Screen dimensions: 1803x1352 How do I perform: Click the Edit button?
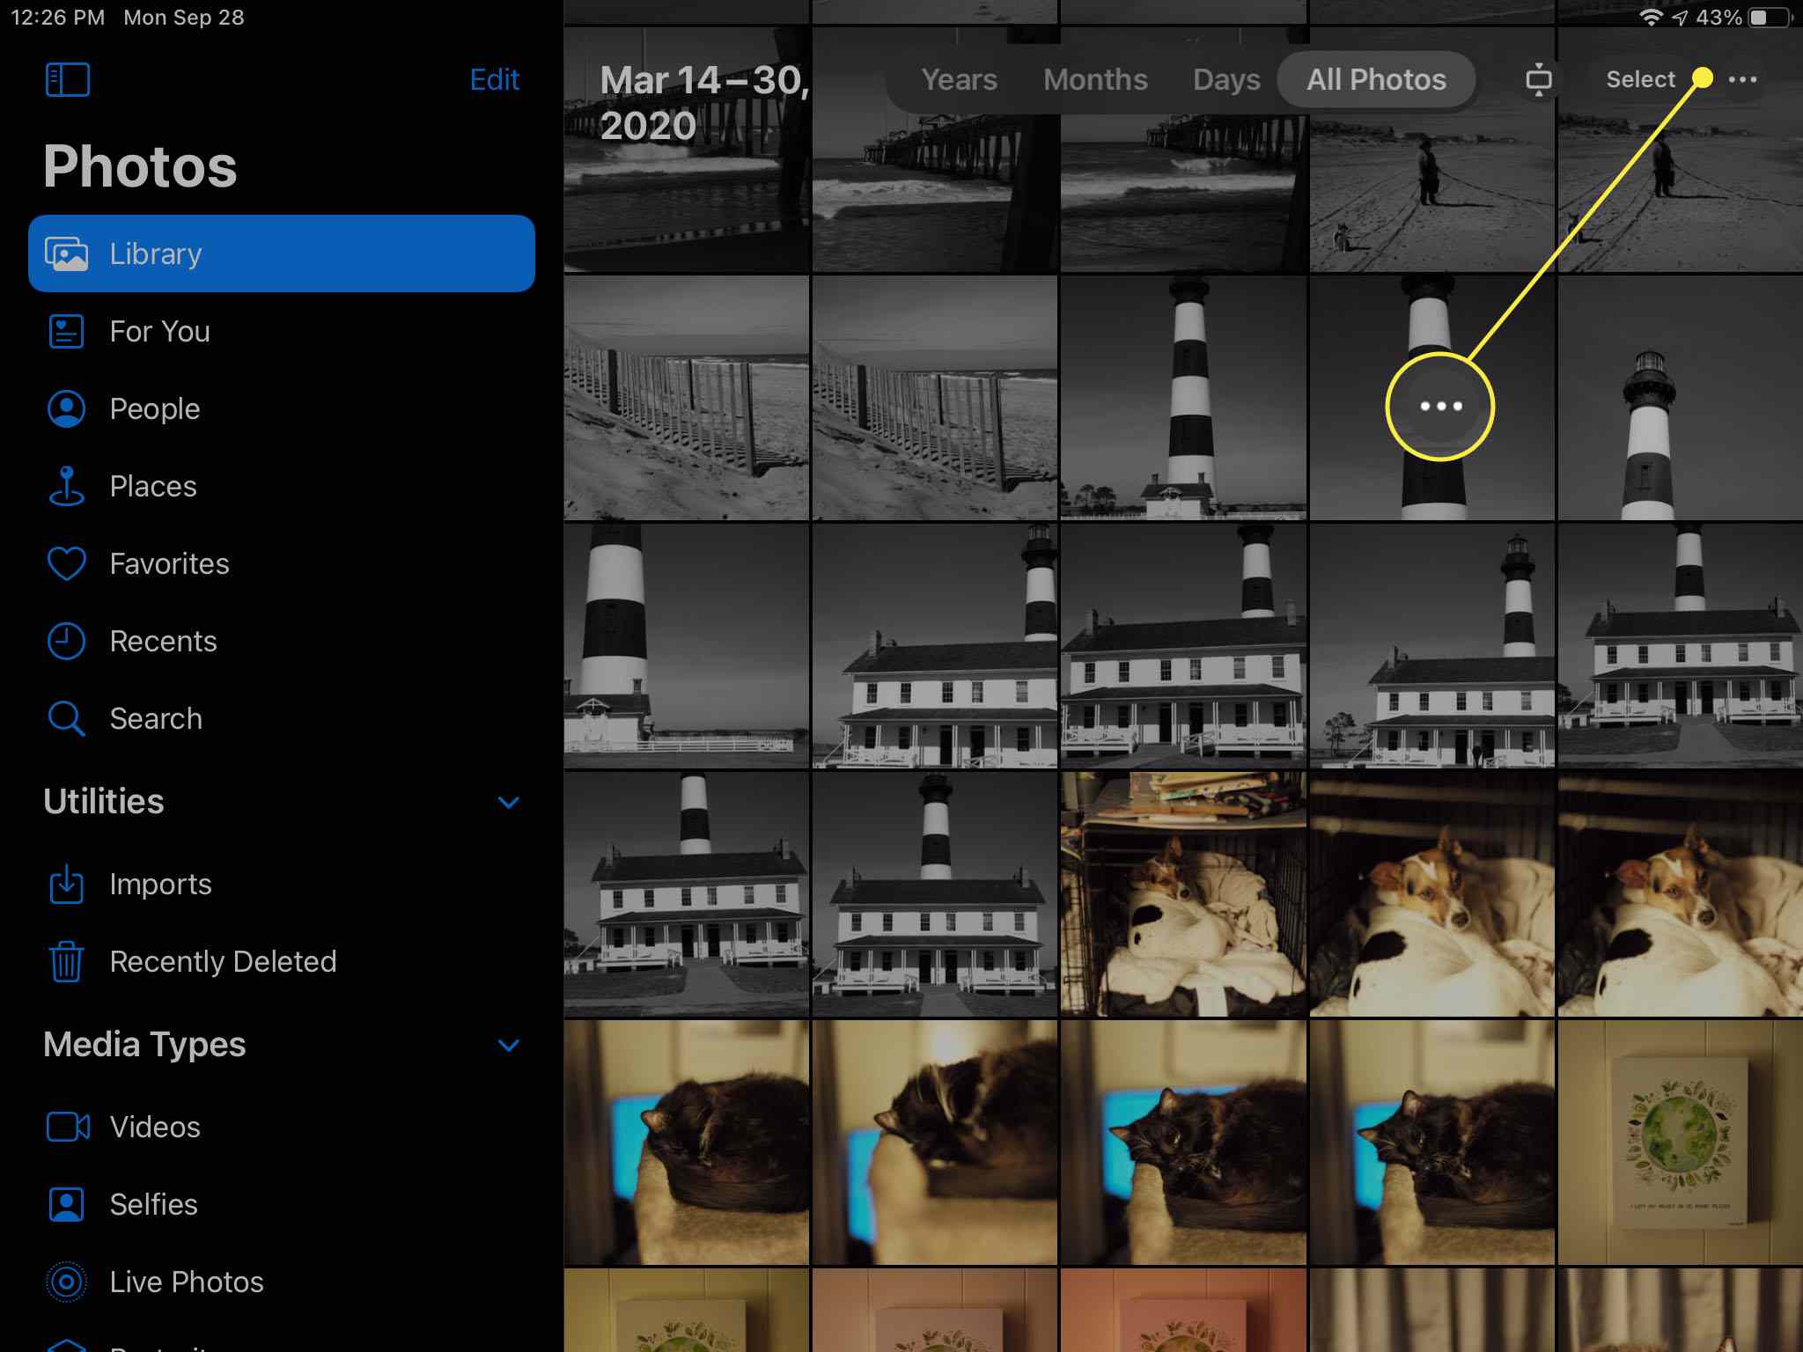[496, 79]
